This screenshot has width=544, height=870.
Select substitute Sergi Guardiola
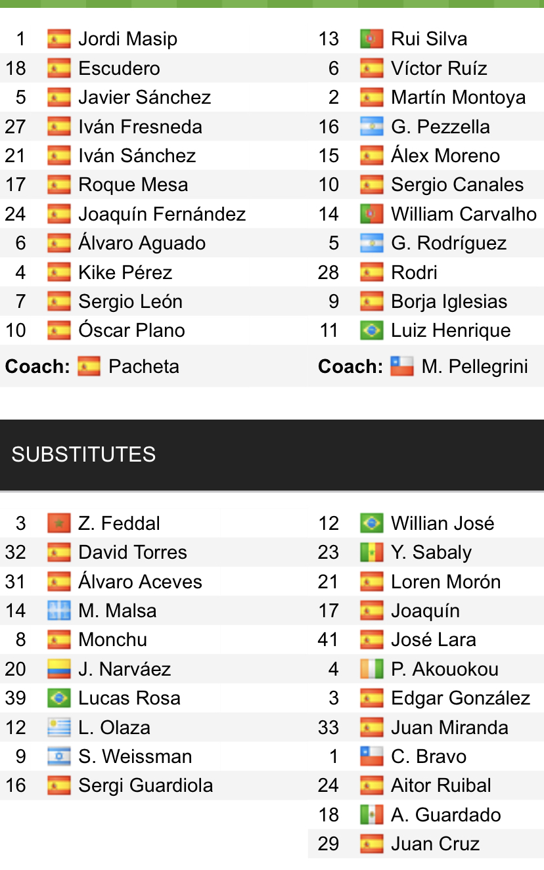(x=145, y=785)
